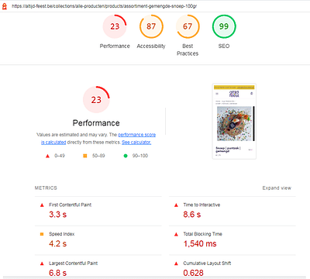Click the SEO label under the gauge

pos(224,46)
